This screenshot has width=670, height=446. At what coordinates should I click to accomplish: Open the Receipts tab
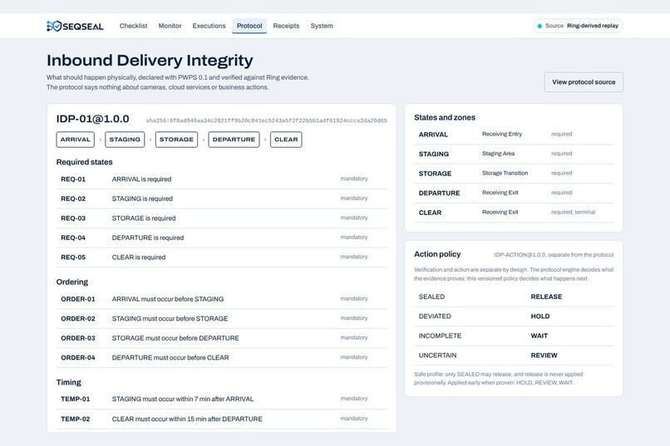tap(286, 26)
